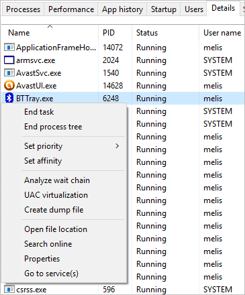Switch to the Performance tab
Image resolution: width=245 pixels, height=295 pixels.
[71, 9]
